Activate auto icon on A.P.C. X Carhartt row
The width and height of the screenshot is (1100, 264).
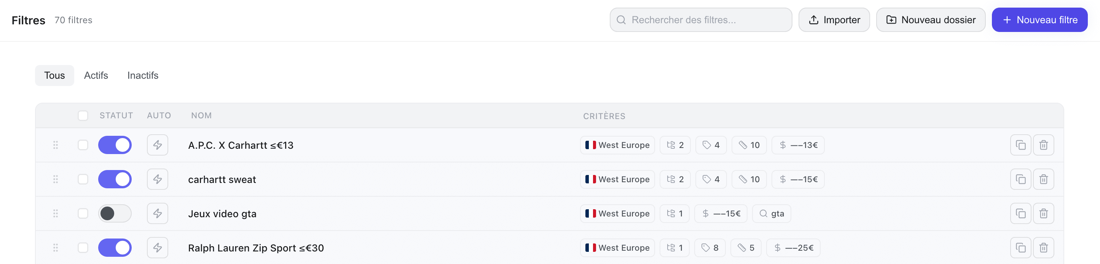158,145
